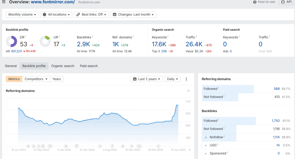
Task: Click the '2' marker above 4 Aug 2024
Action: click(x=112, y=146)
